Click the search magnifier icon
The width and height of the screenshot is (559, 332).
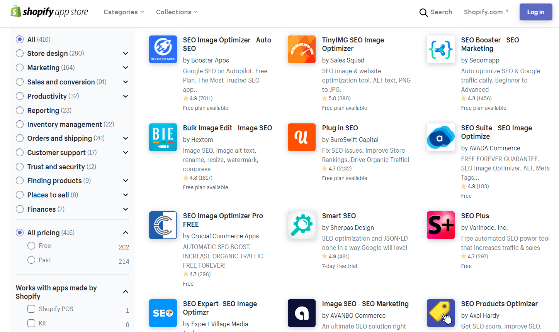(423, 12)
